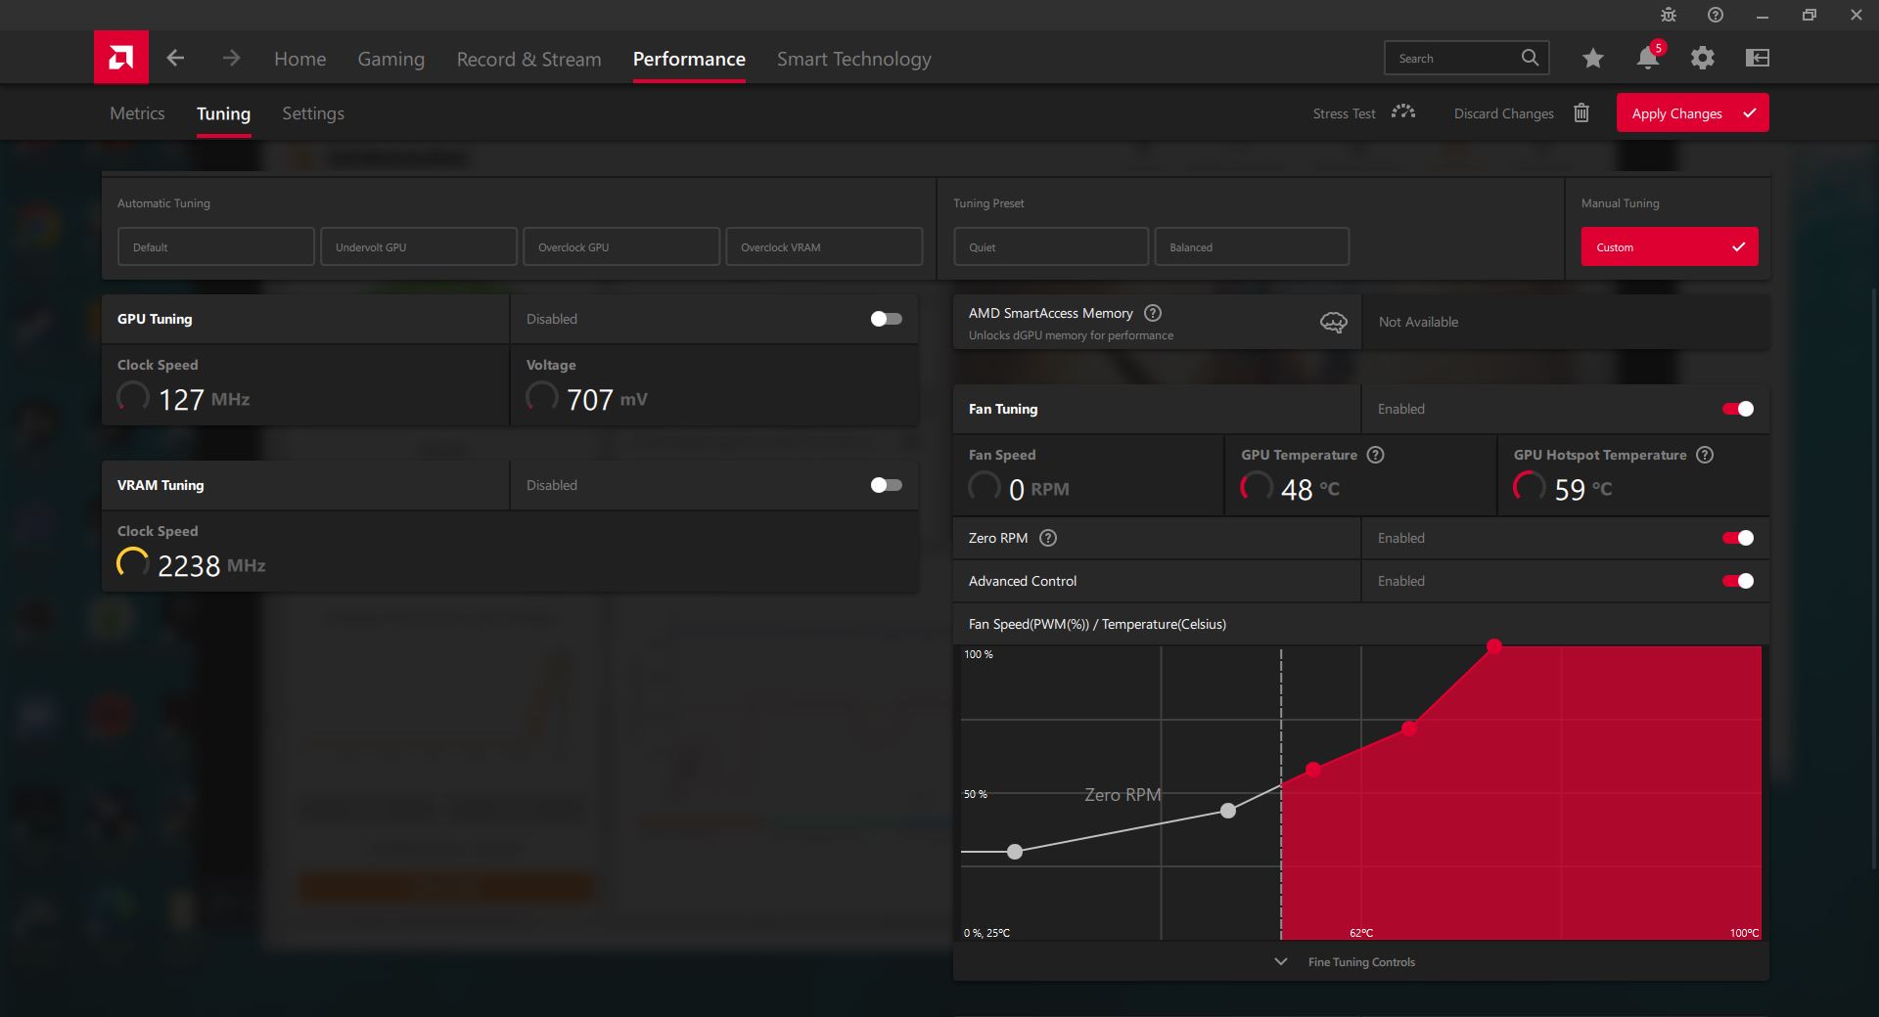The image size is (1879, 1017).
Task: Disable the Fan Tuning toggle
Action: coord(1738,409)
